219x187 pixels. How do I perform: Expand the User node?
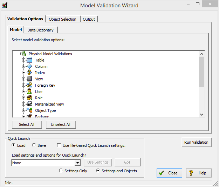pyautogui.click(x=23, y=92)
